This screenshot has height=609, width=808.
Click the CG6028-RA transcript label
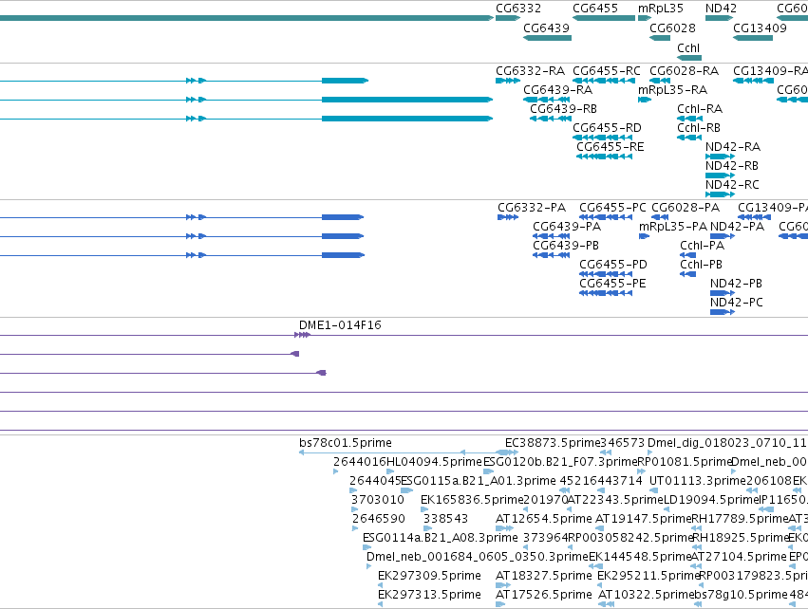coord(685,70)
